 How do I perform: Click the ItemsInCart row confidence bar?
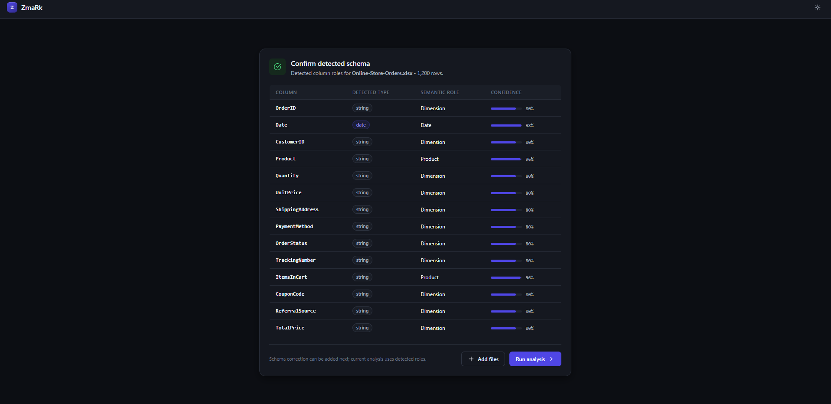tap(506, 277)
